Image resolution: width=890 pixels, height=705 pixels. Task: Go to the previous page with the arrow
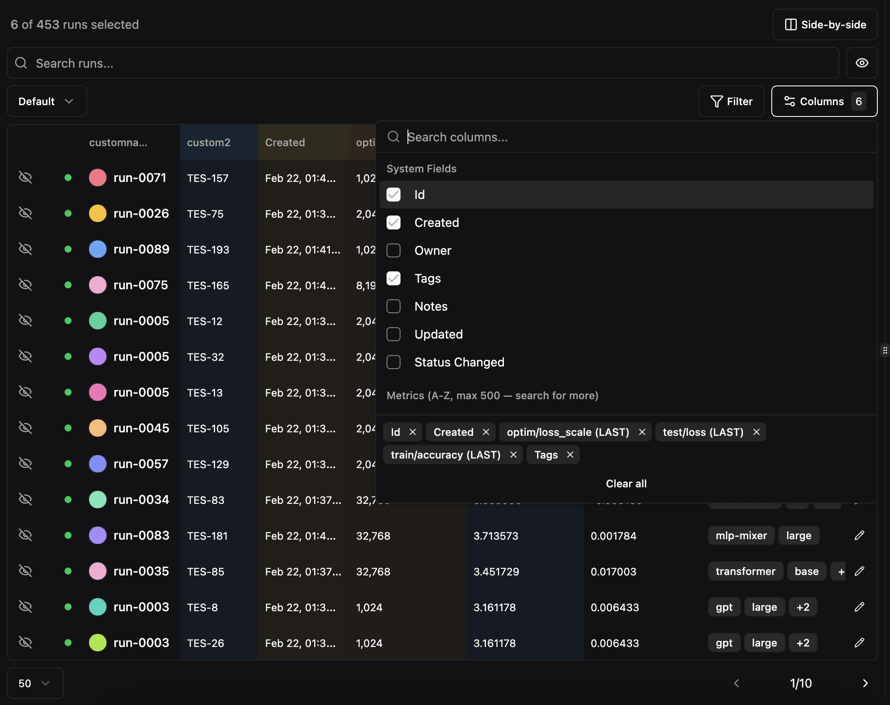tap(738, 683)
